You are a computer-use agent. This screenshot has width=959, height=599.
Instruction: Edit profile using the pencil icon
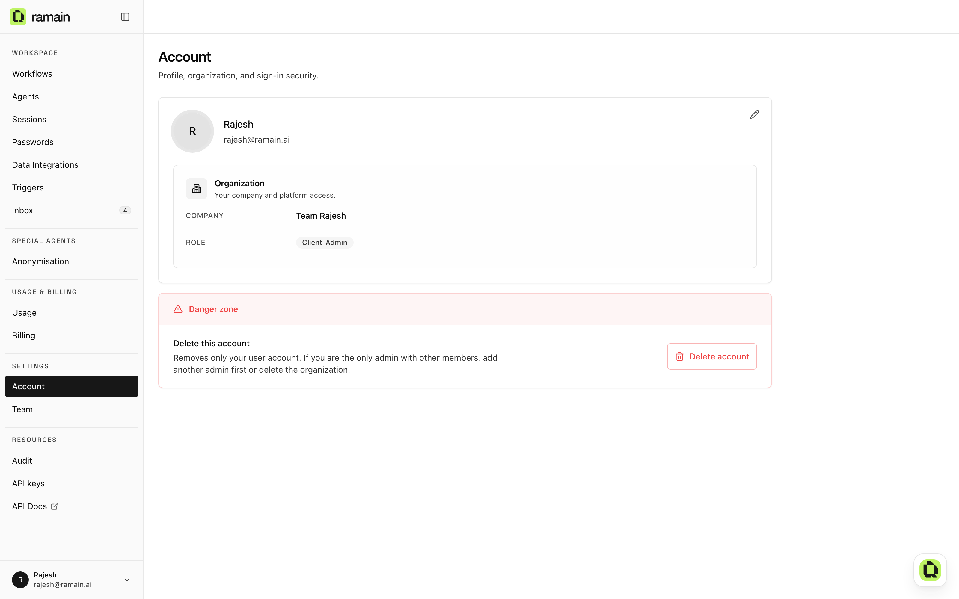pyautogui.click(x=755, y=114)
